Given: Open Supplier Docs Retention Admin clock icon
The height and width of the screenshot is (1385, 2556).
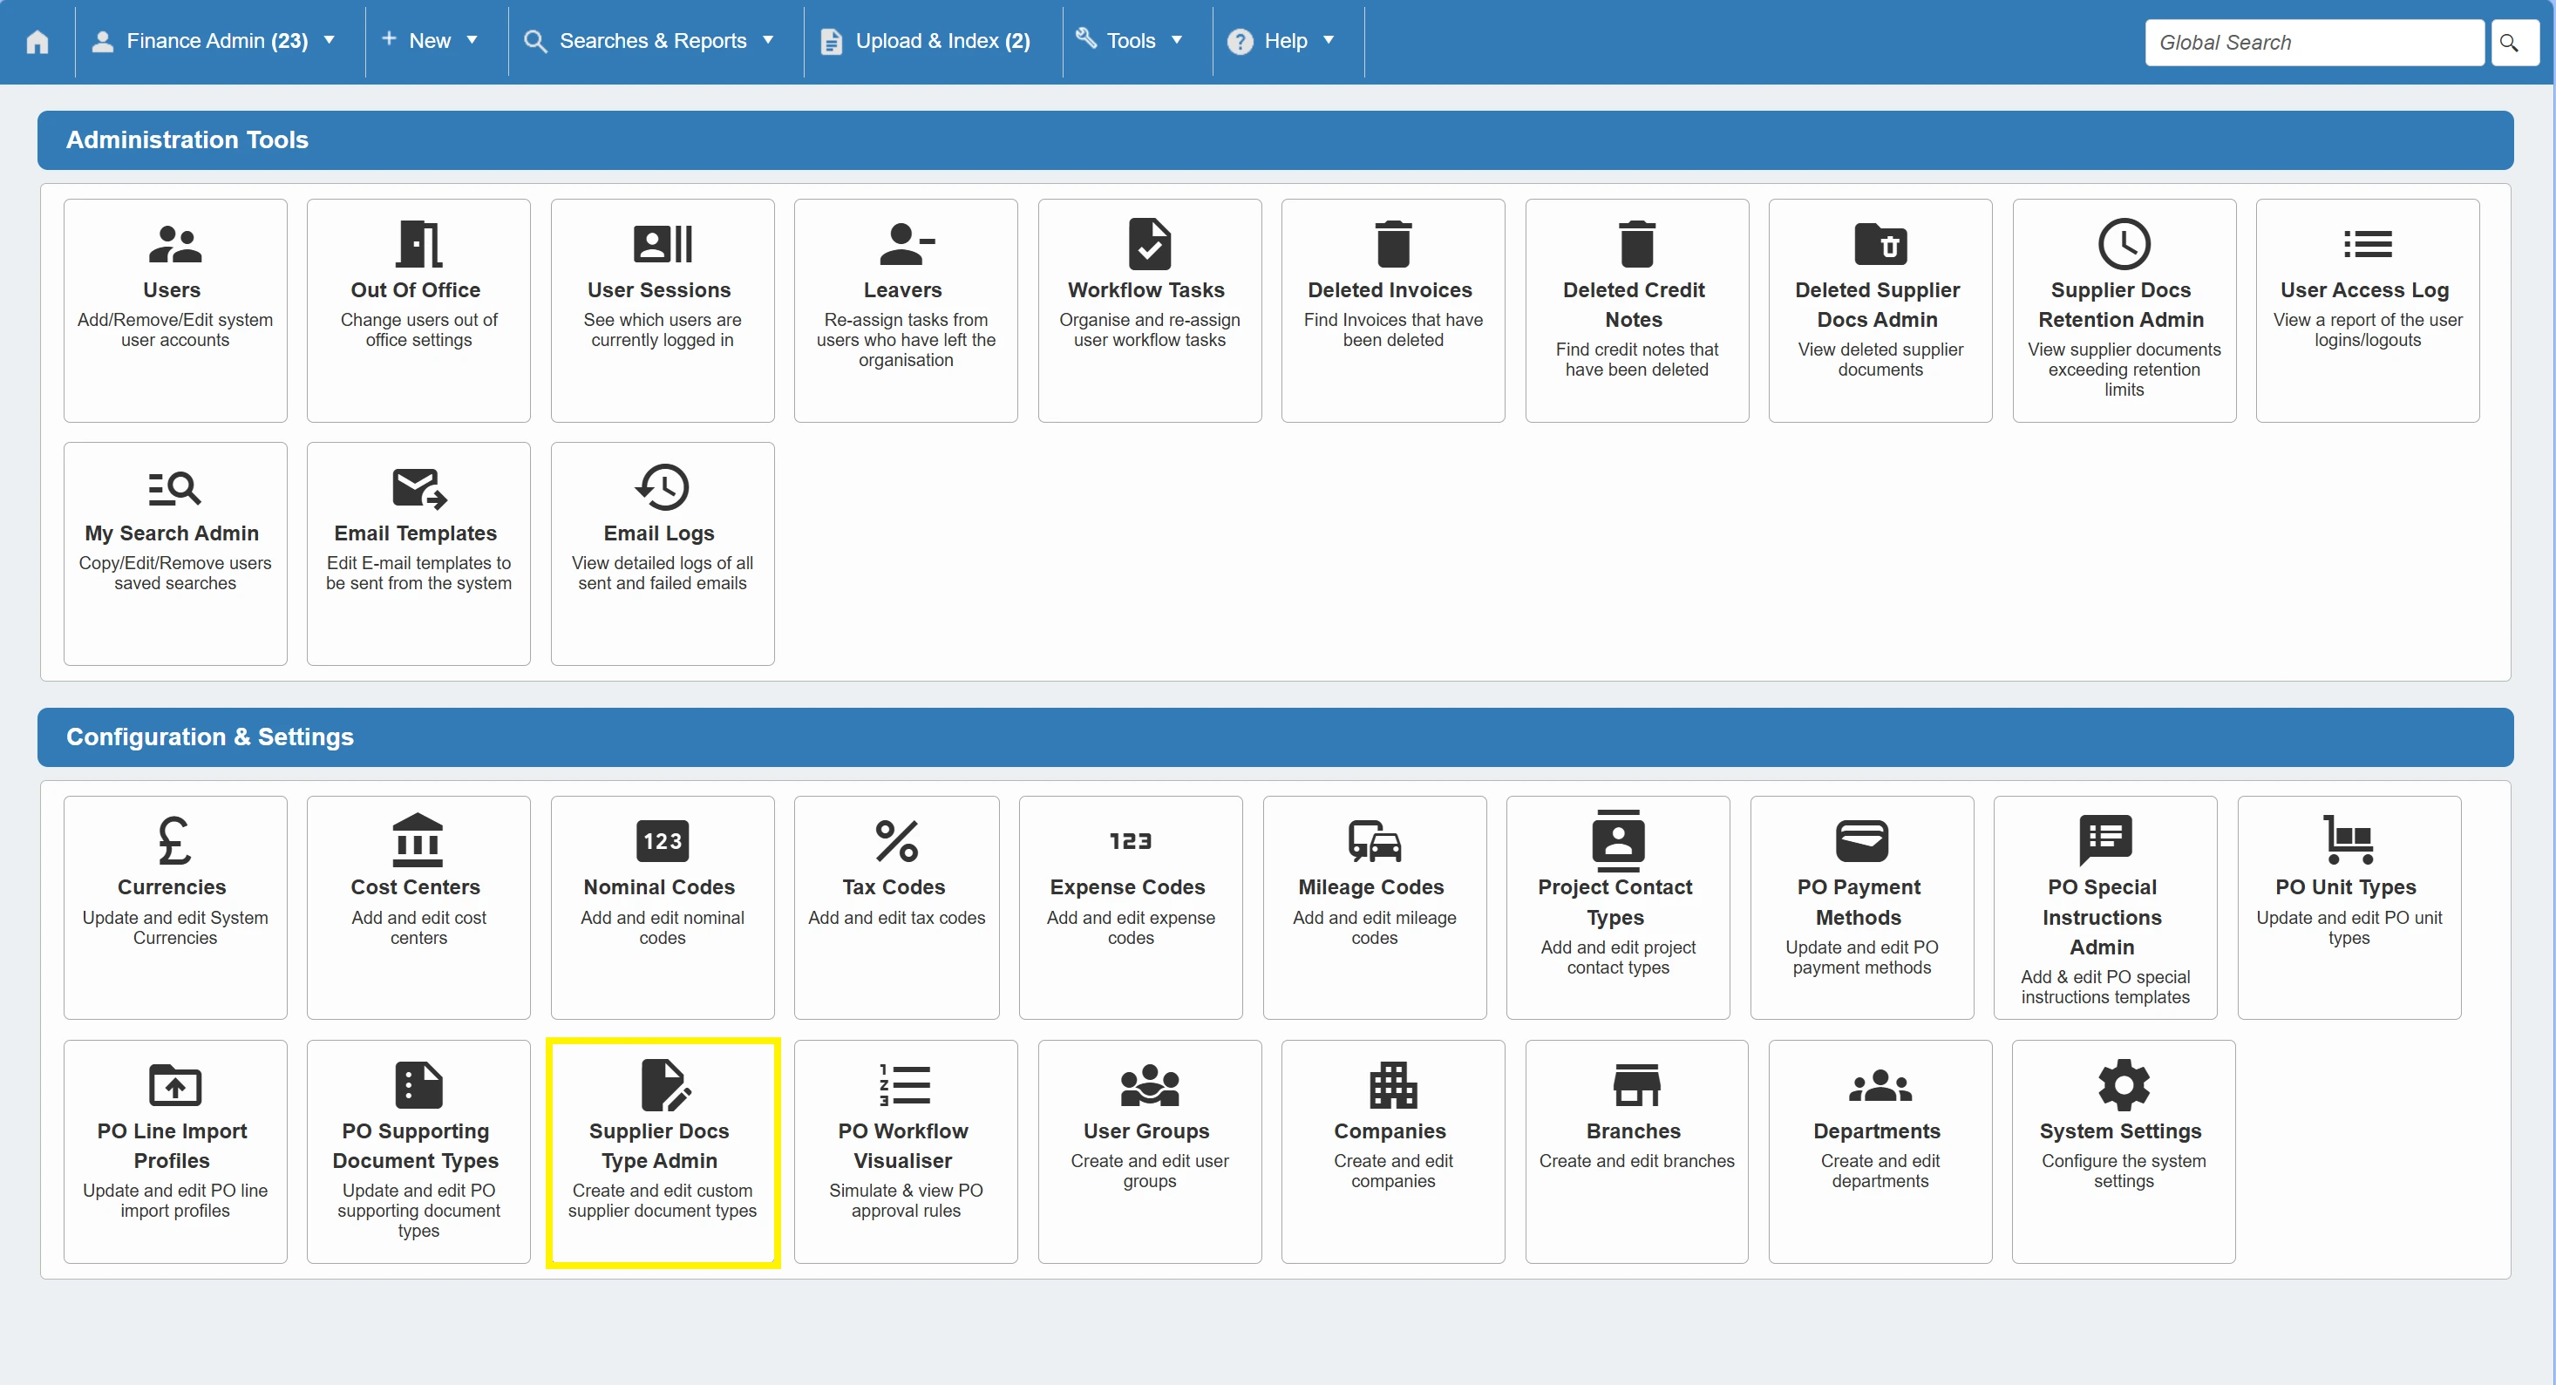Looking at the screenshot, I should point(2124,244).
